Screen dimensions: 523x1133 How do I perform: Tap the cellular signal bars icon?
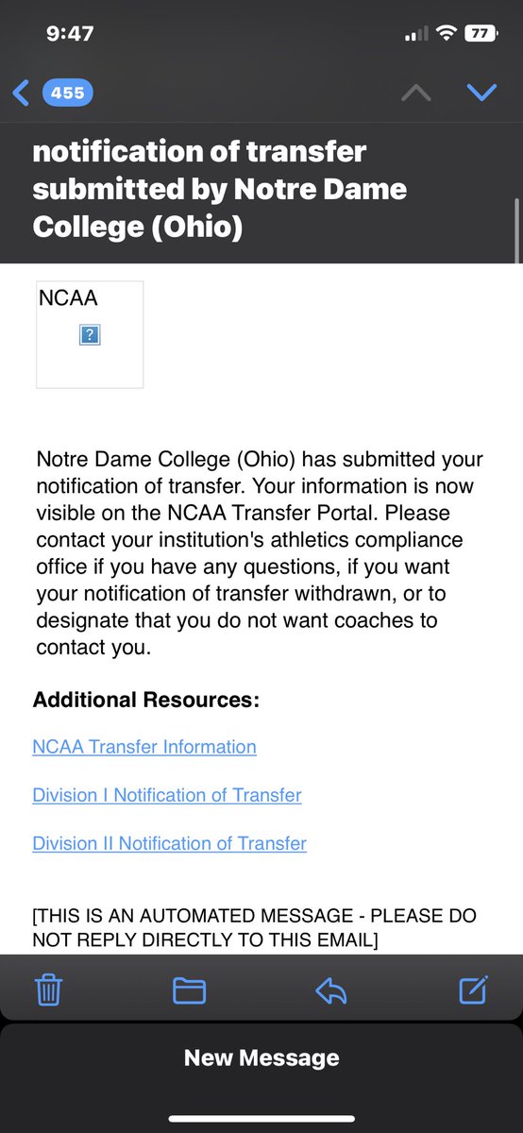tap(415, 34)
